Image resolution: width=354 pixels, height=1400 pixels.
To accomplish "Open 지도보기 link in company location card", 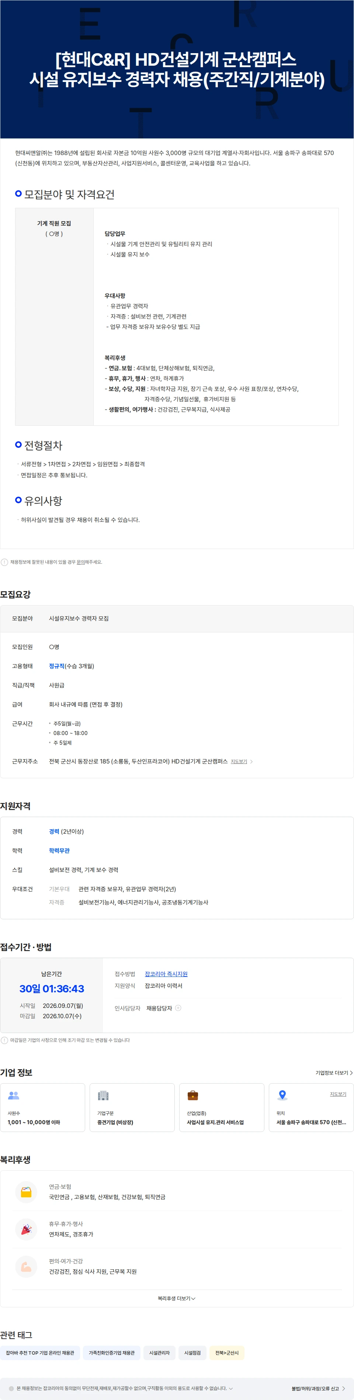I will click(x=338, y=1094).
